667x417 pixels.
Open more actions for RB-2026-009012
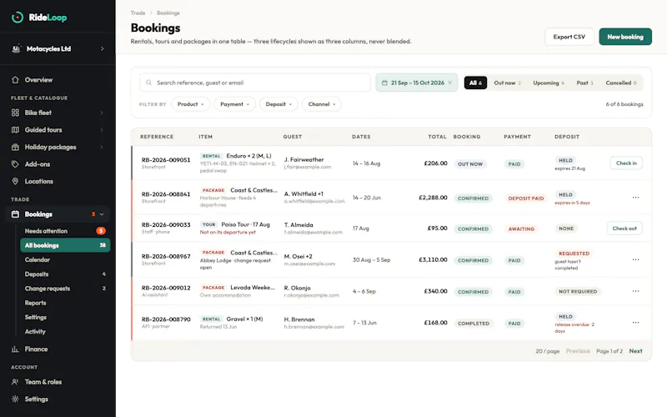pos(635,291)
